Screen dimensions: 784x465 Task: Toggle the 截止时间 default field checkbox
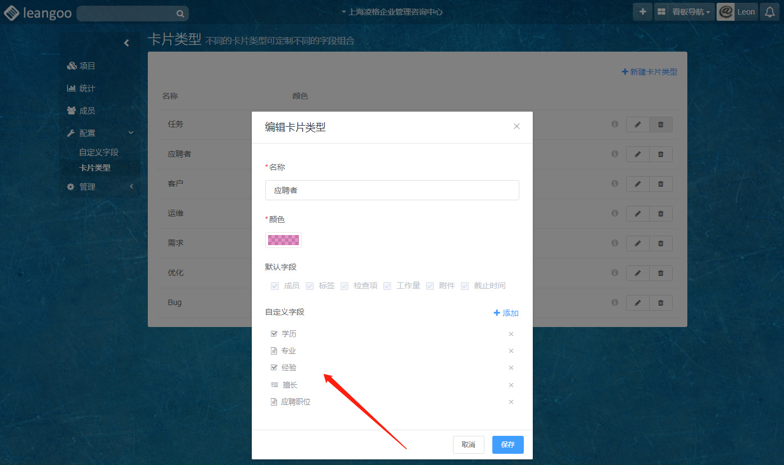coord(465,286)
